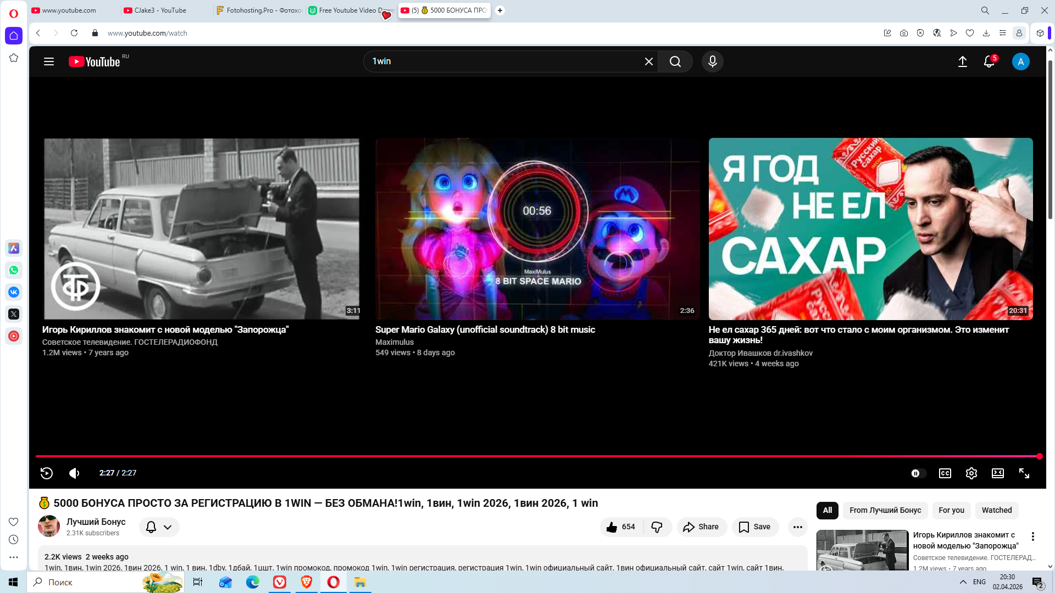Search by voice microphone icon
This screenshot has height=593, width=1055.
tap(712, 61)
